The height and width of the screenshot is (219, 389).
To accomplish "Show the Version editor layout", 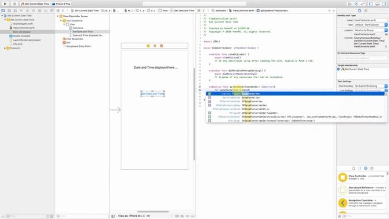I will click(362, 4).
